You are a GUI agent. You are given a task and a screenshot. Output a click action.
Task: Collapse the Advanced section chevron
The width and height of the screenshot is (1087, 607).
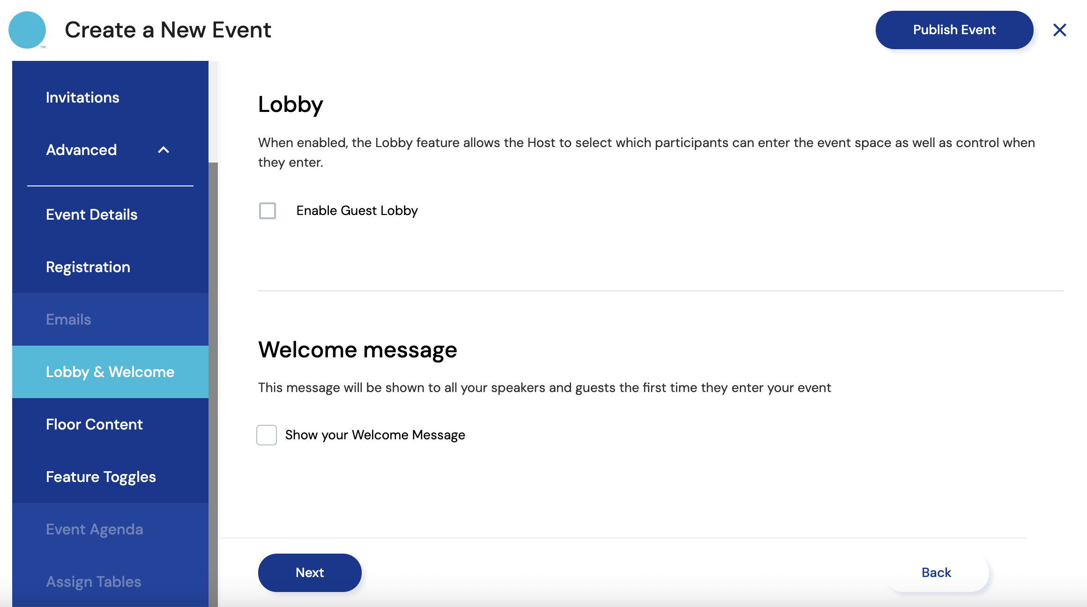click(x=164, y=150)
